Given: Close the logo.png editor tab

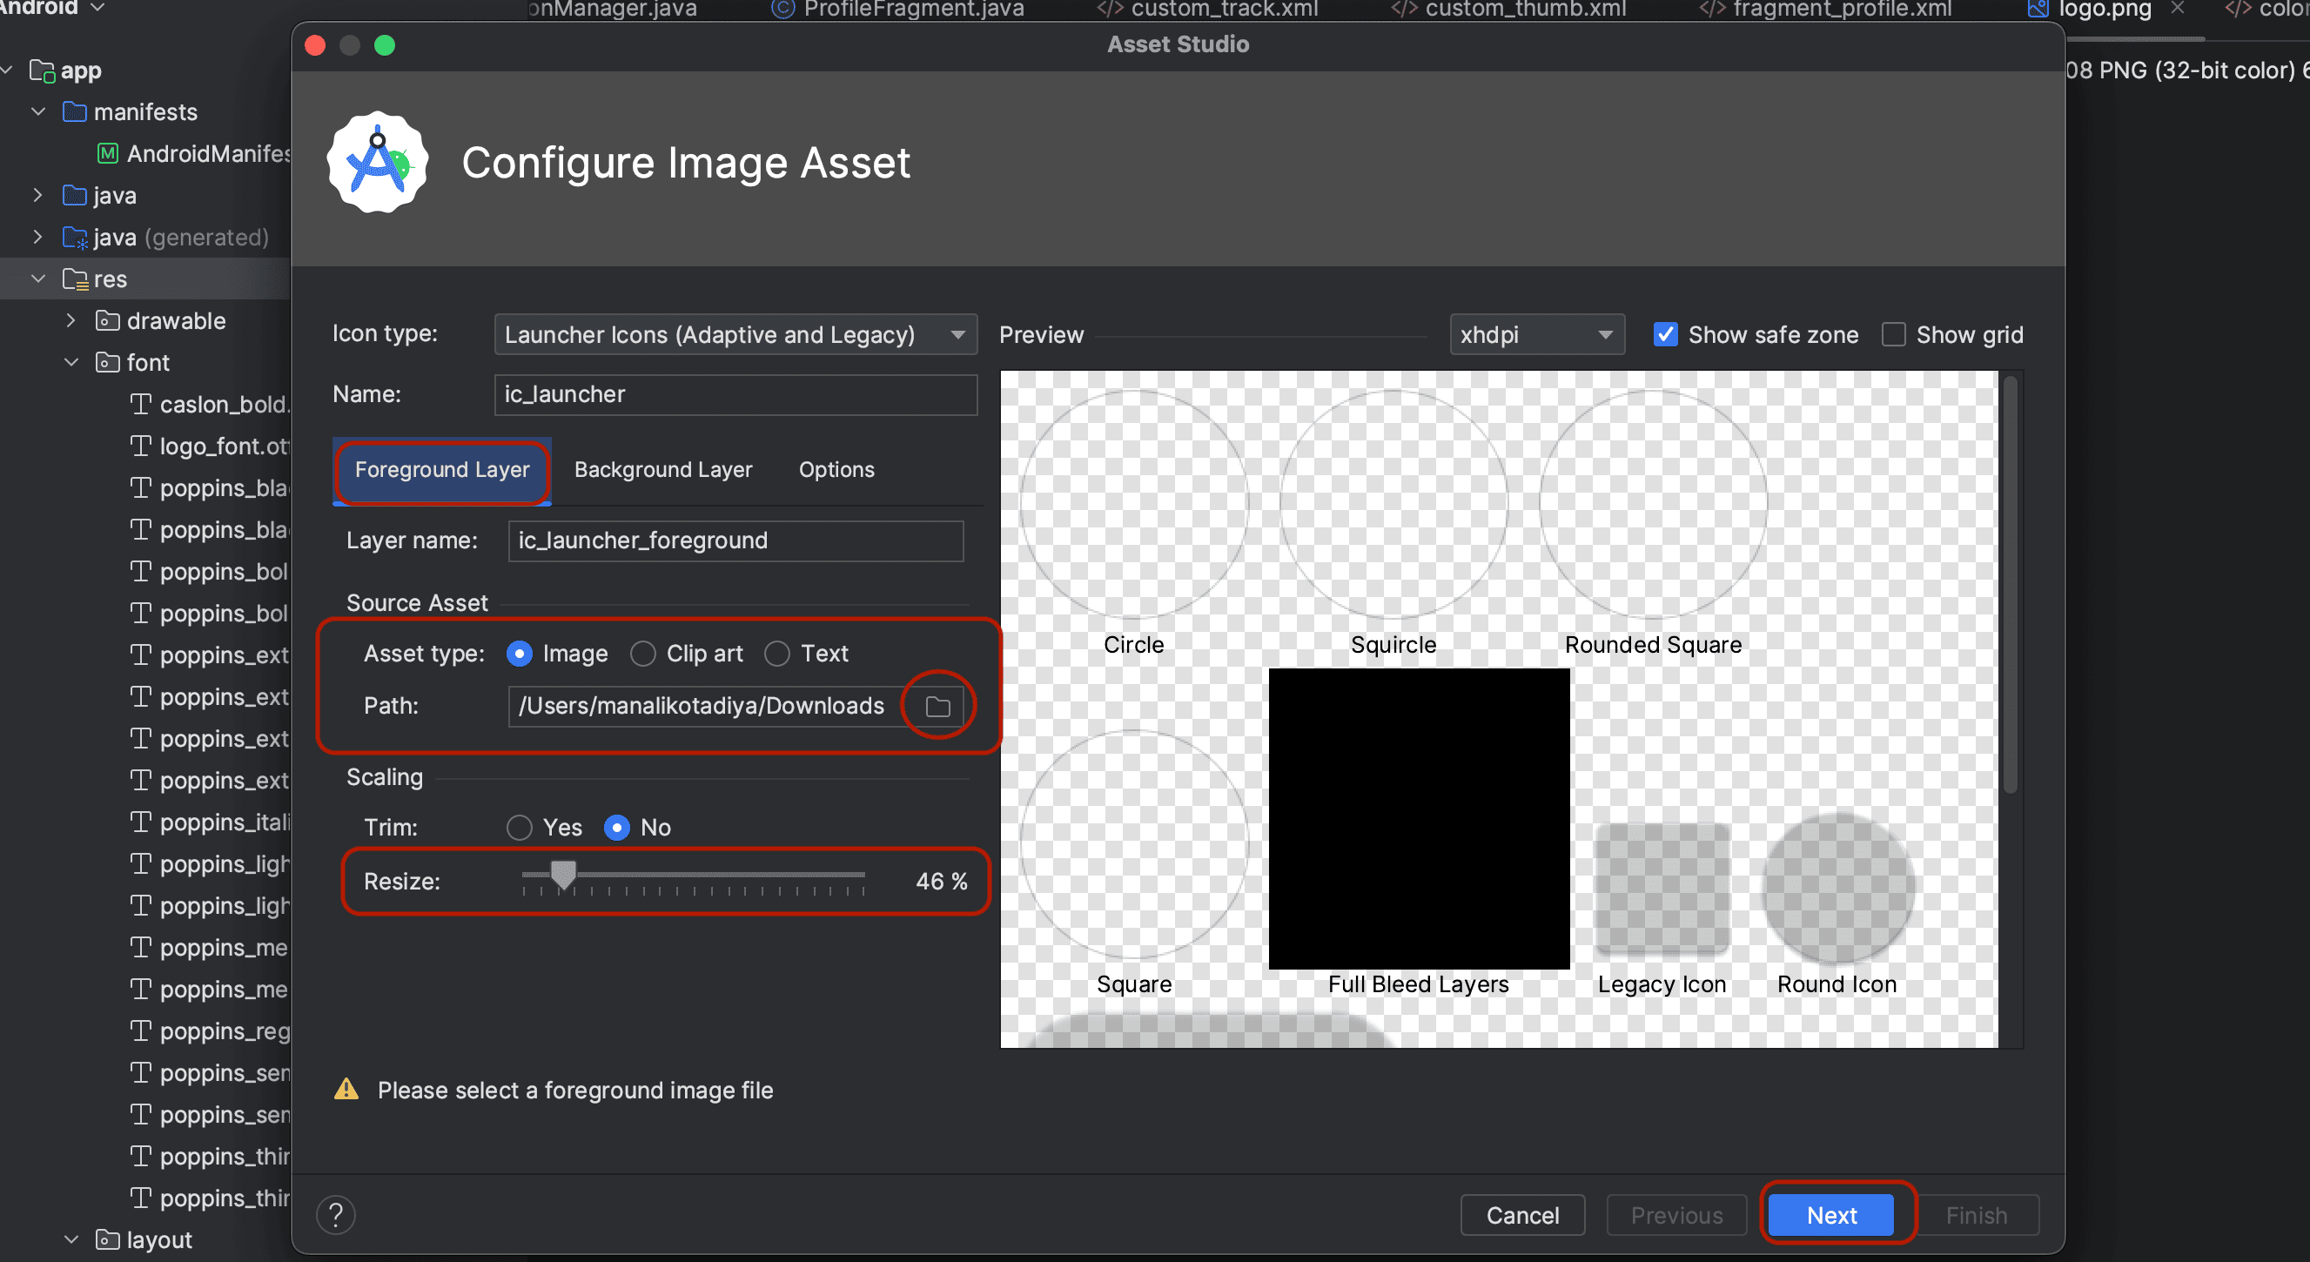Looking at the screenshot, I should pos(2178,9).
